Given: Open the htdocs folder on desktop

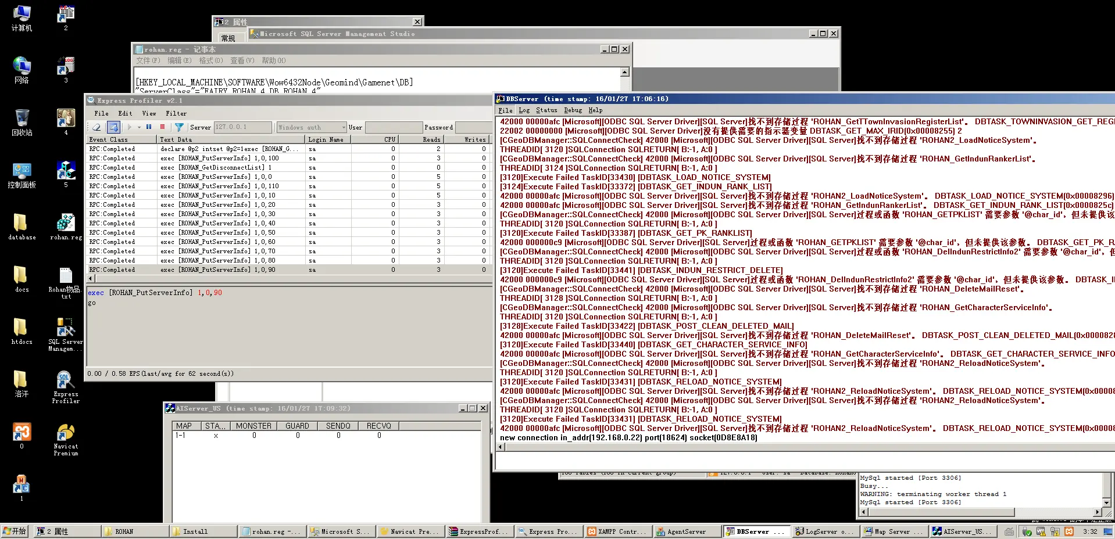Looking at the screenshot, I should tap(22, 332).
